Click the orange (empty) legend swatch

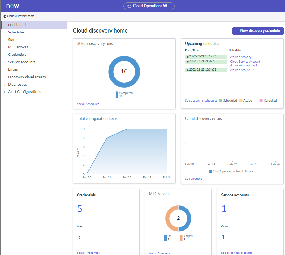point(181,238)
